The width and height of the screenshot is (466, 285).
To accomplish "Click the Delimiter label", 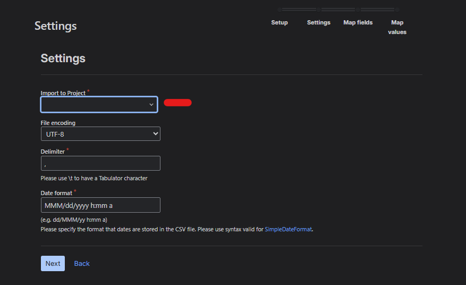I will [53, 152].
